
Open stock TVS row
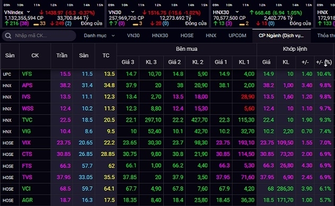168,177
